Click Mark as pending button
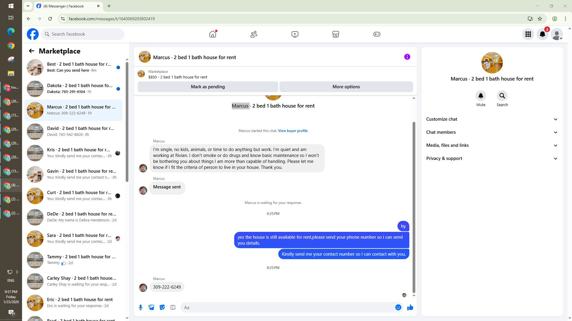Image resolution: width=572 pixels, height=321 pixels. pos(208,87)
